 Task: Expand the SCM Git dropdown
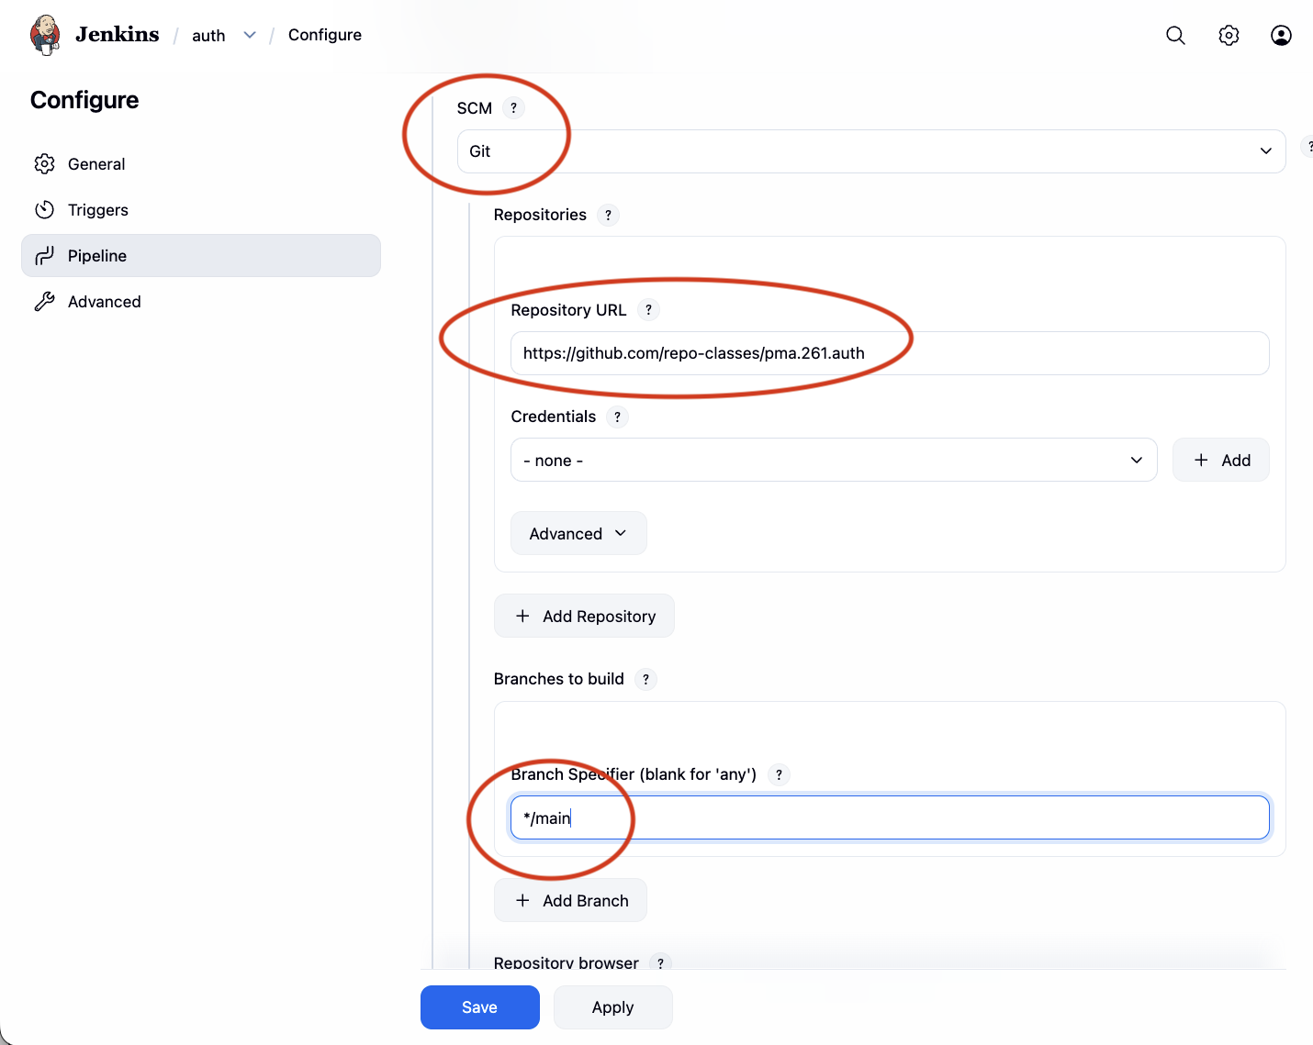pos(870,151)
